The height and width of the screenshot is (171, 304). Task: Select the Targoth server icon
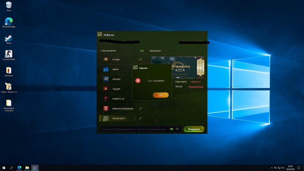[106, 89]
